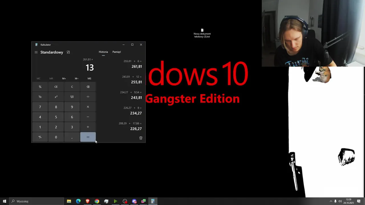The width and height of the screenshot is (365, 205).
Task: Click the reciprocal 1/x key
Action: 40,97
